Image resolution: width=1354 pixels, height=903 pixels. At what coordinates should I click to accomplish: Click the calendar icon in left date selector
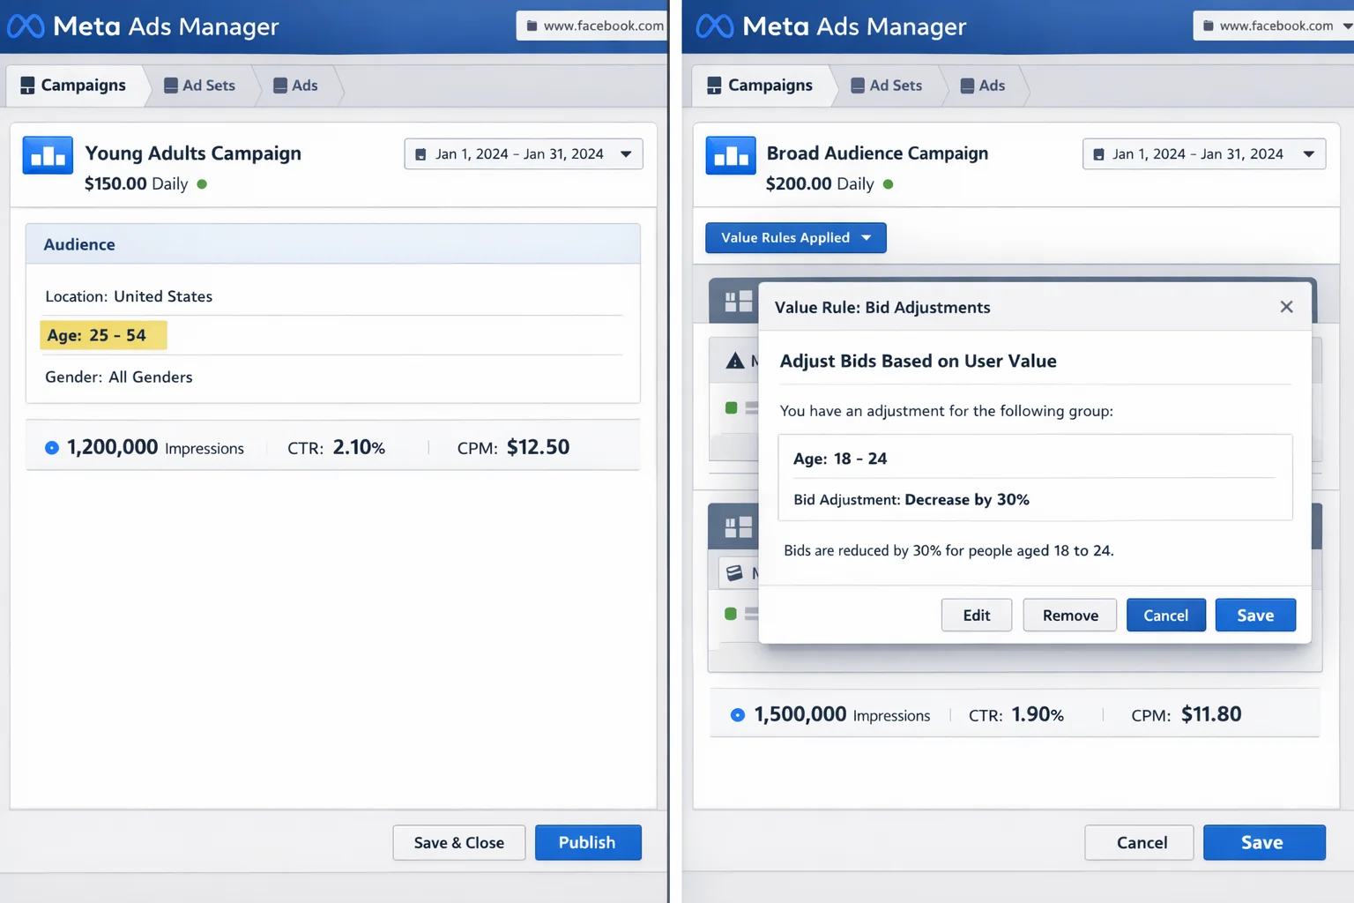(420, 153)
